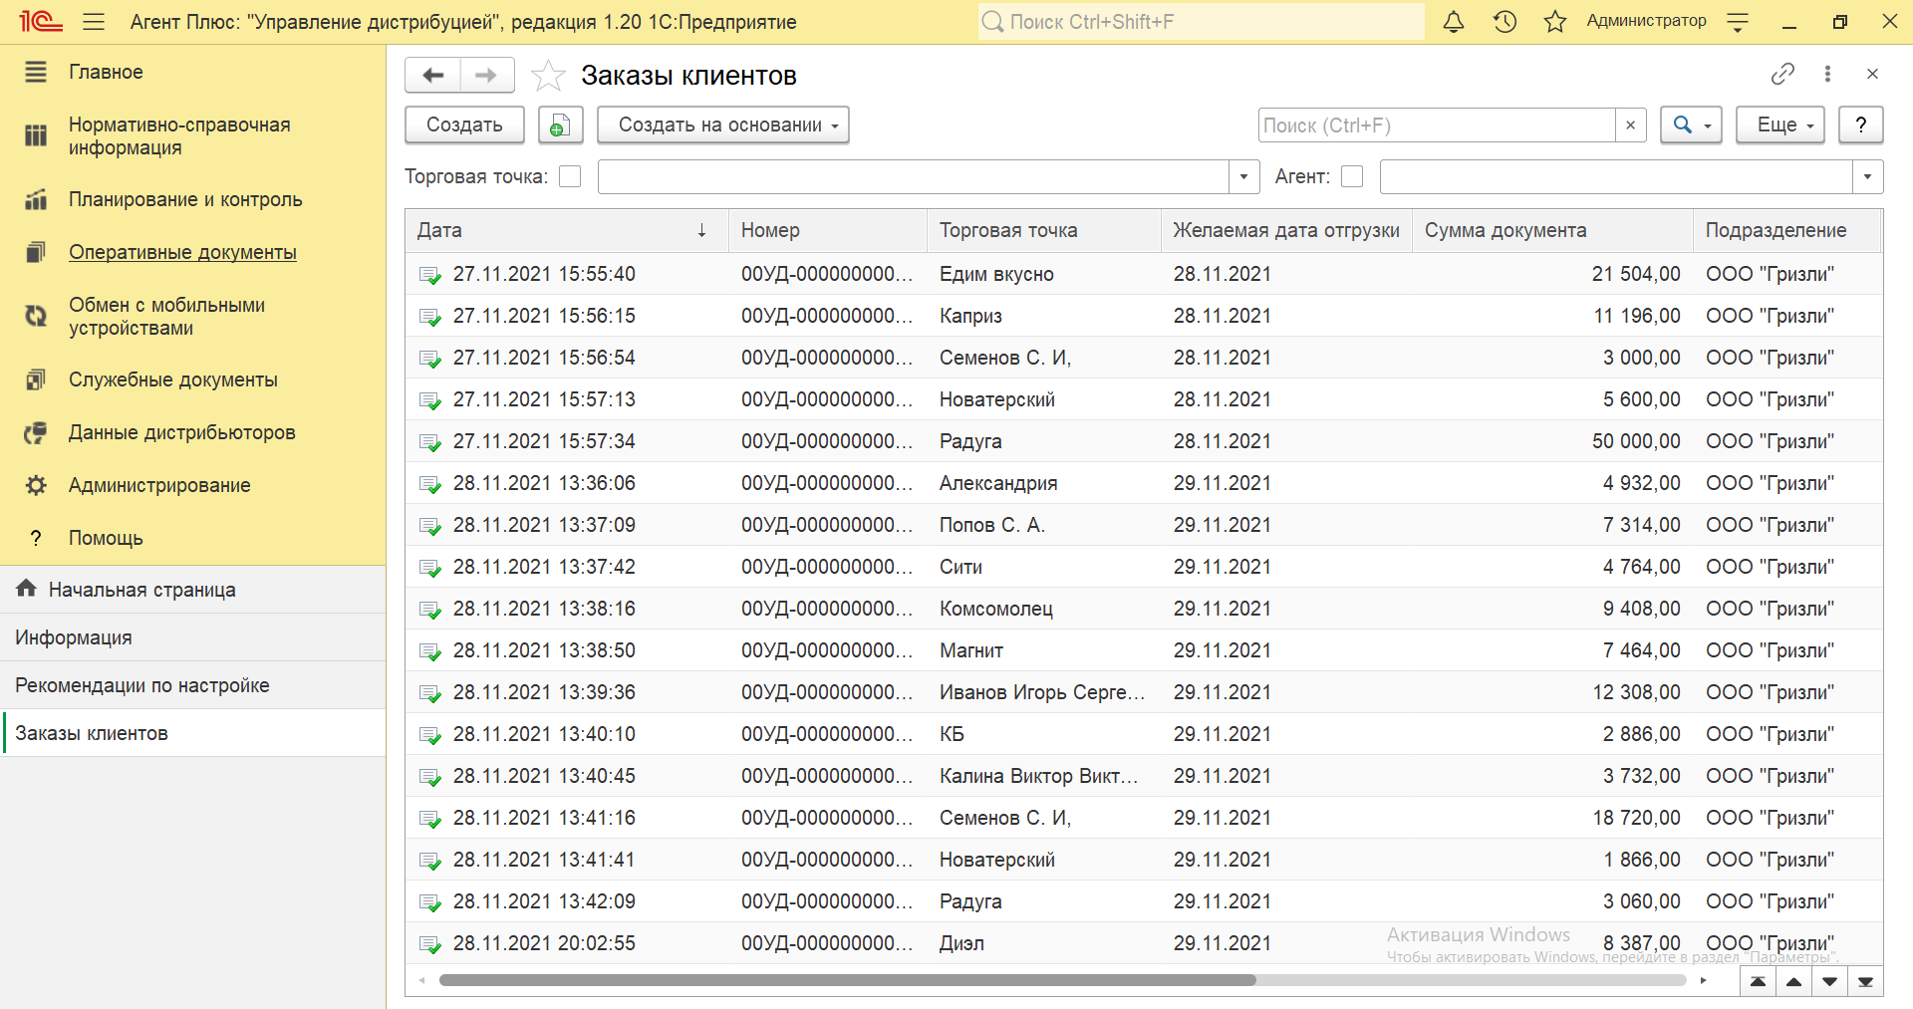Open the notifications bell icon
The image size is (1913, 1009).
click(1454, 22)
